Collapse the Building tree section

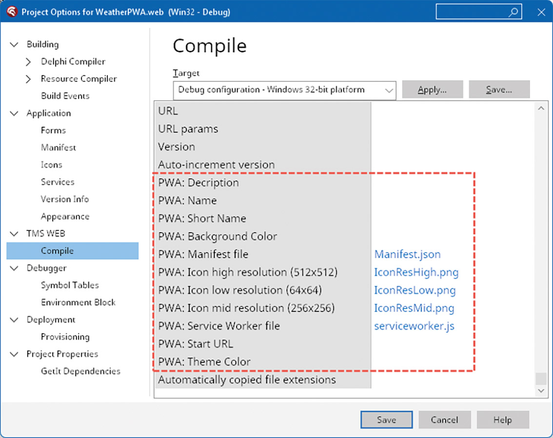(14, 44)
